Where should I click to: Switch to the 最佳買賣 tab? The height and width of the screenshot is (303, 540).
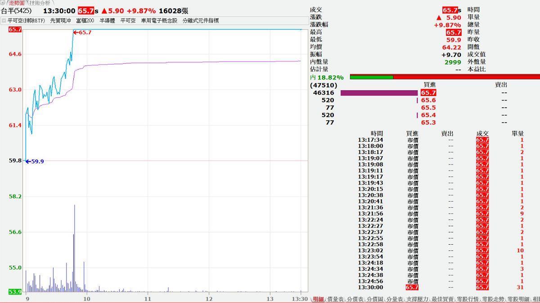(442, 299)
